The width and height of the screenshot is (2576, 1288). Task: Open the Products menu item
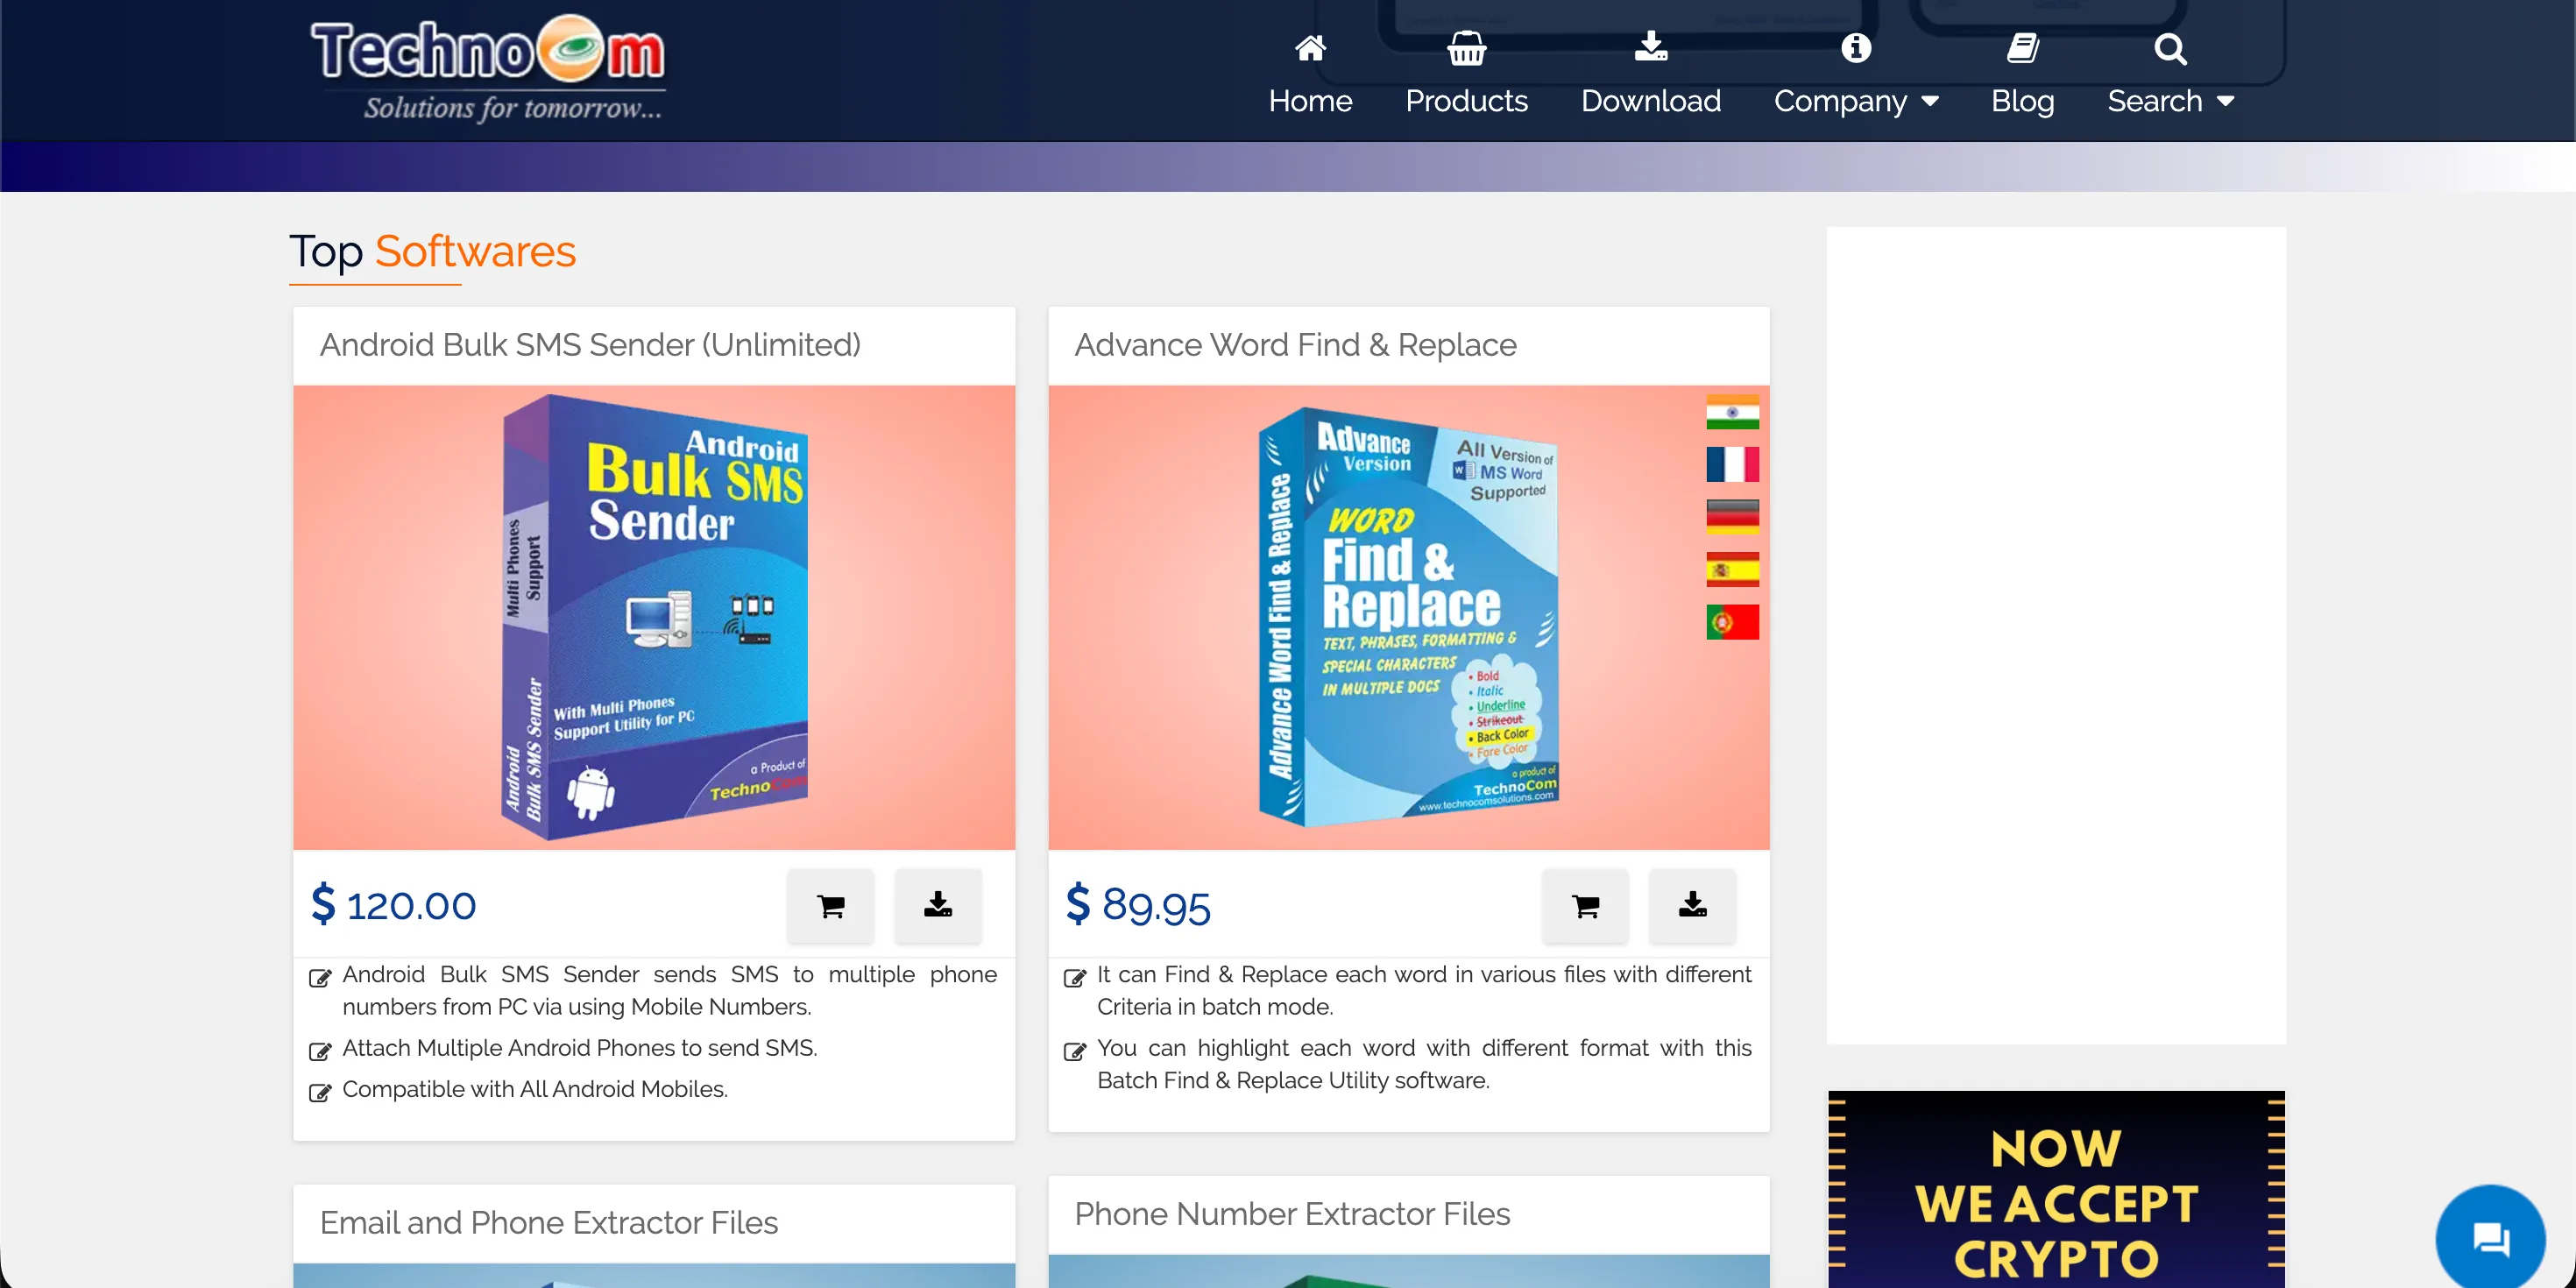[x=1466, y=101]
